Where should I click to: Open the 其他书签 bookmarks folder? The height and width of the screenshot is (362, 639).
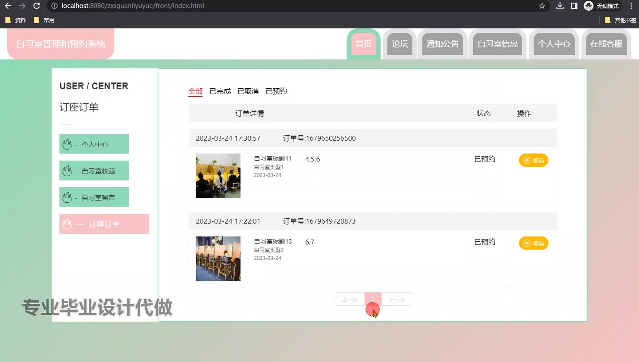pyautogui.click(x=620, y=20)
